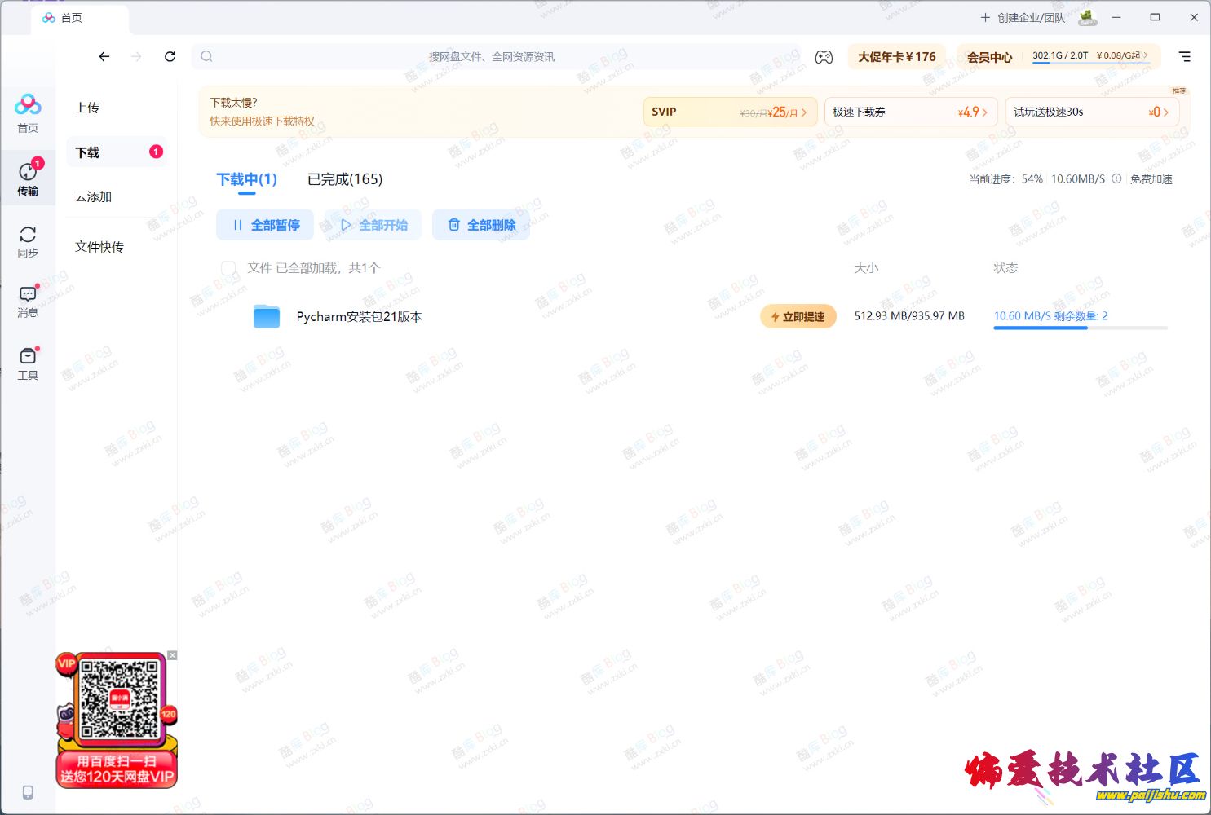The height and width of the screenshot is (815, 1211).
Task: Open the hamburger menu at top right
Action: (x=1185, y=57)
